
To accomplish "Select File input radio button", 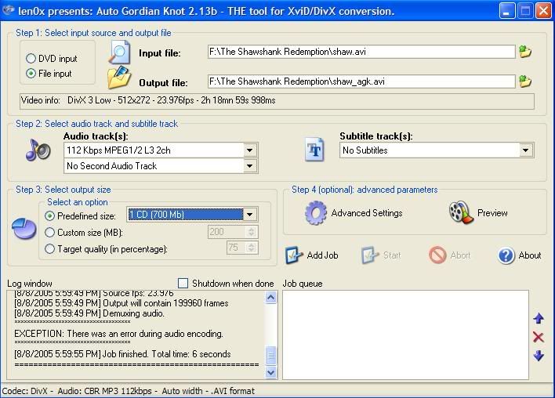I will (31, 73).
